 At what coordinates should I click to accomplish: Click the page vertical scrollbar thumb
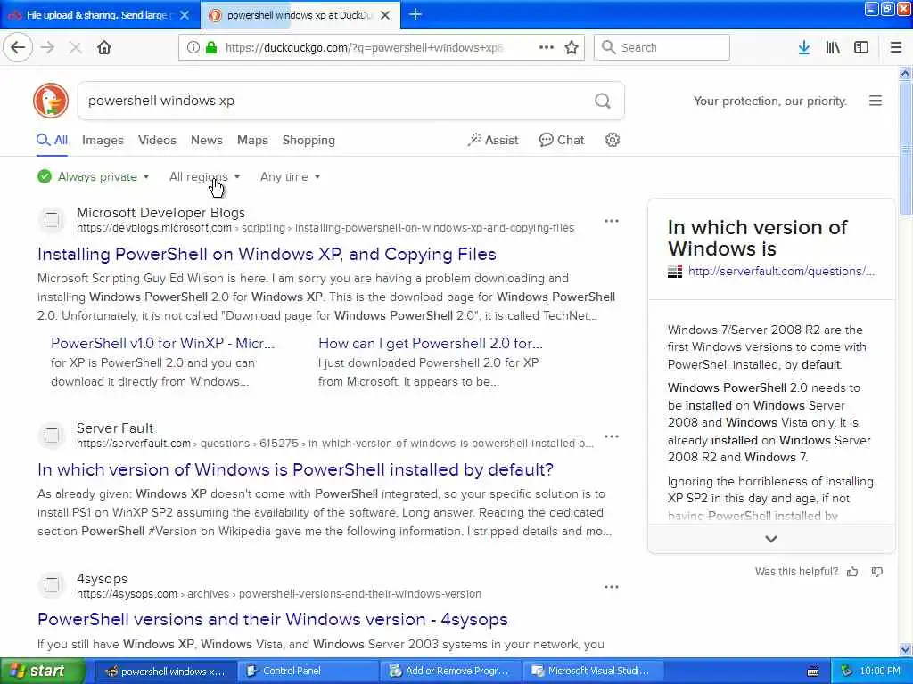pyautogui.click(x=906, y=149)
